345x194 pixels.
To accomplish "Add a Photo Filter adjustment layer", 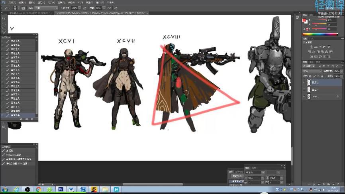I will (x=322, y=52).
